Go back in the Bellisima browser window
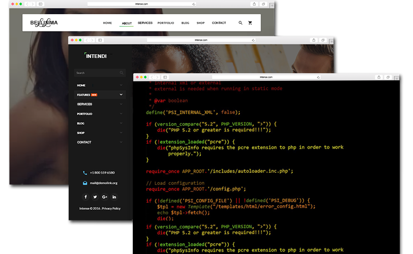The image size is (413, 254). [x=27, y=4]
